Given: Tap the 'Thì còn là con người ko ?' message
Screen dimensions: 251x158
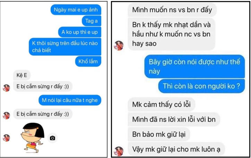Looking at the screenshot, I should 201,86.
